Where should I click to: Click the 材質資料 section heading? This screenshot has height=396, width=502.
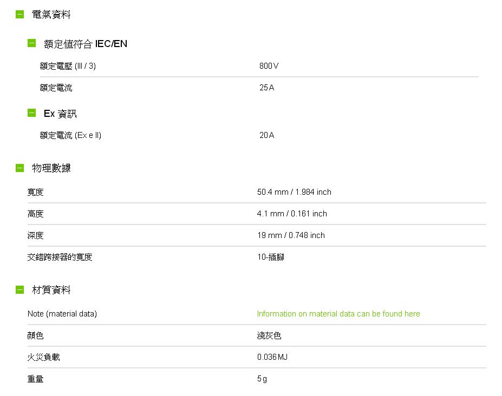tap(51, 290)
